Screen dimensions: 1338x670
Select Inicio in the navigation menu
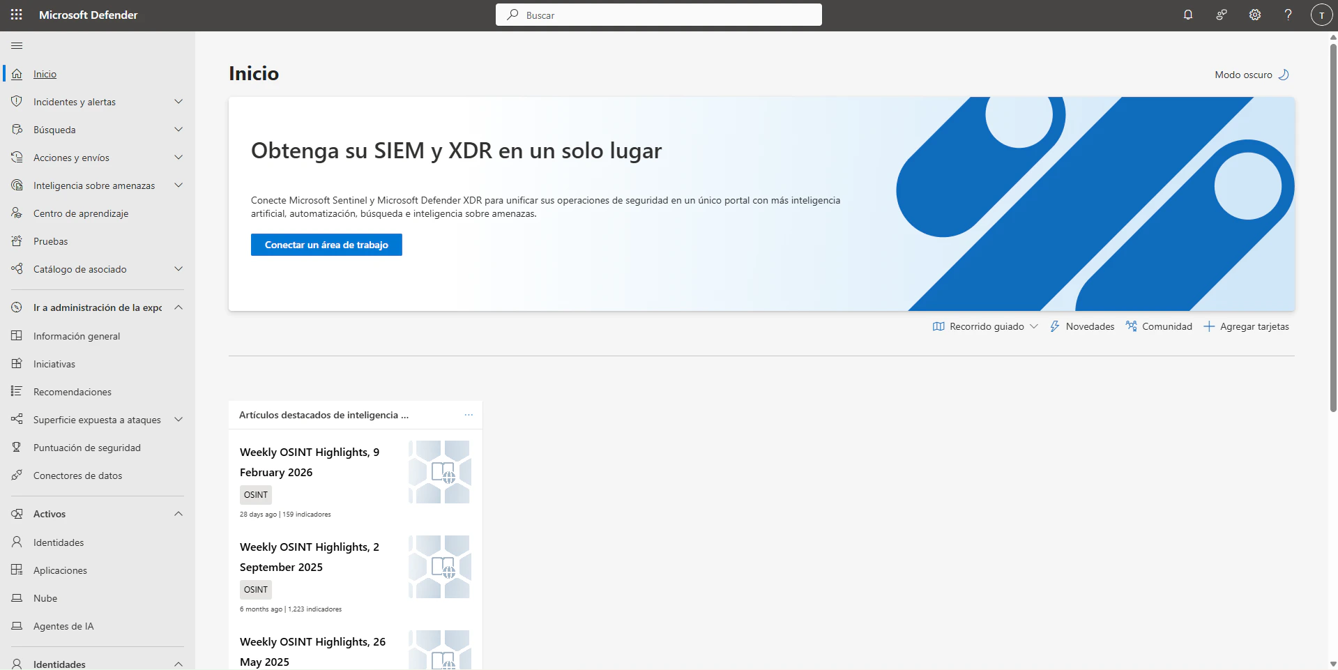pyautogui.click(x=44, y=75)
